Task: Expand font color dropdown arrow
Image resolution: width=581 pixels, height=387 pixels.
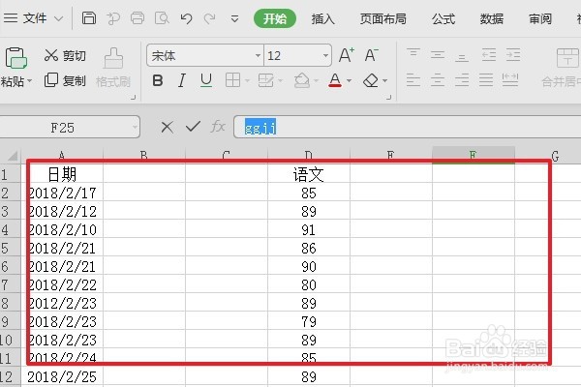Action: tap(349, 80)
